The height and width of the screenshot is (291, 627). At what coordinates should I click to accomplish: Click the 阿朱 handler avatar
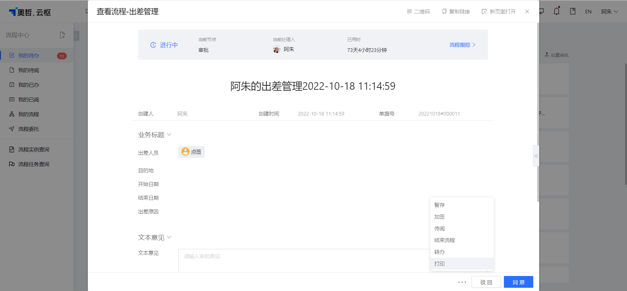[277, 50]
